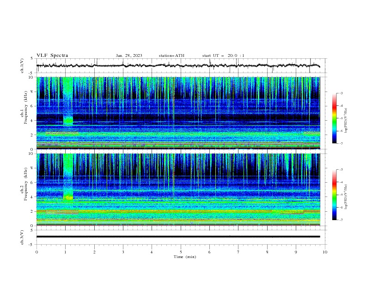The height and width of the screenshot is (283, 366).
Task: Click the "4" tick on the time axis
Action: pos(152,252)
